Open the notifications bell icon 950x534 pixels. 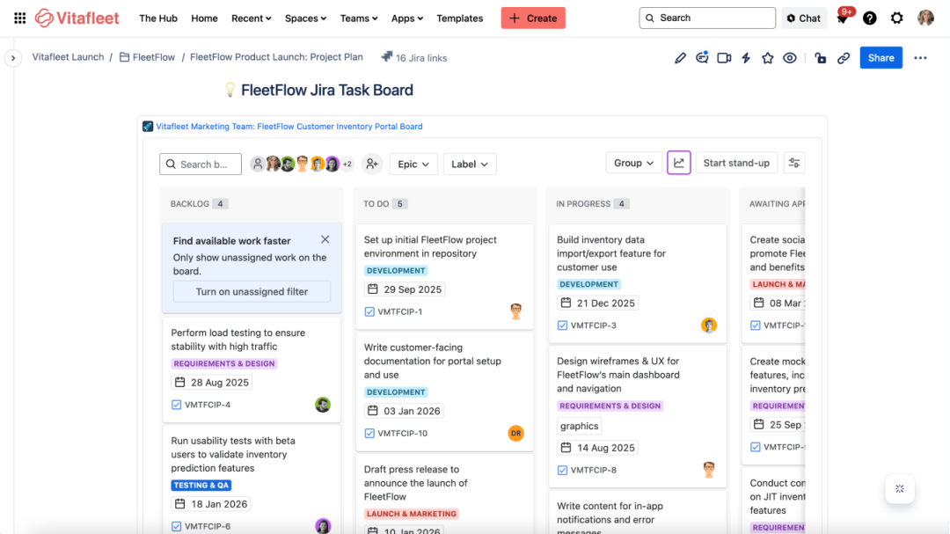pos(842,18)
